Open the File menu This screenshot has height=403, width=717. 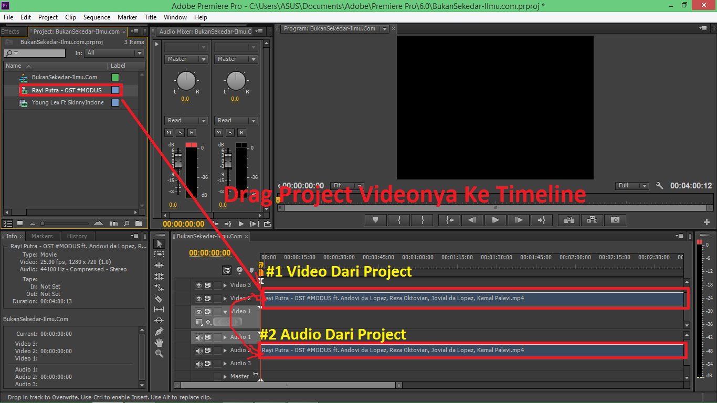[x=8, y=17]
